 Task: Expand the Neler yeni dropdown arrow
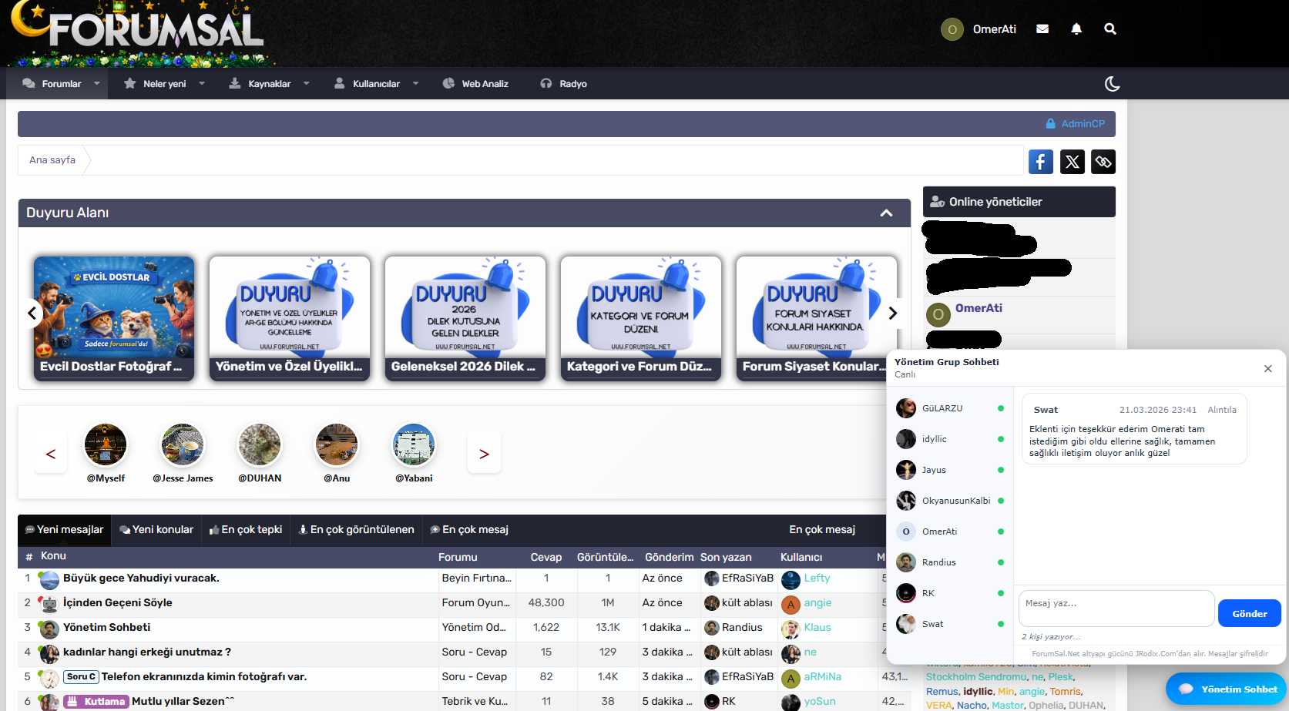pyautogui.click(x=202, y=83)
